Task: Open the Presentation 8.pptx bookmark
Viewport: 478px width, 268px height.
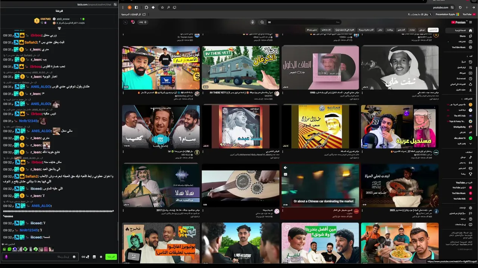Action: tap(448, 15)
